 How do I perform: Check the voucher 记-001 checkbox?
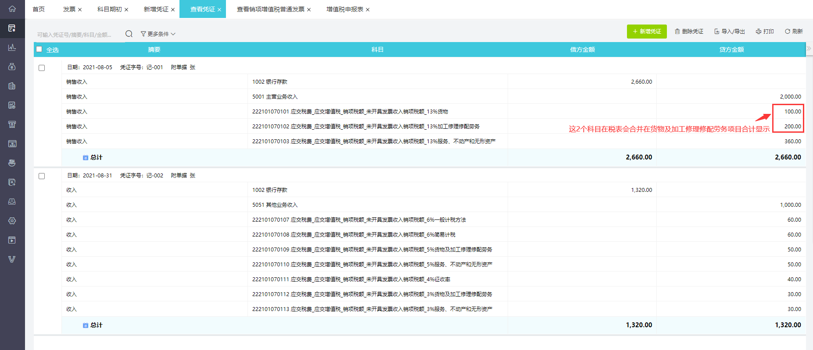pos(42,68)
